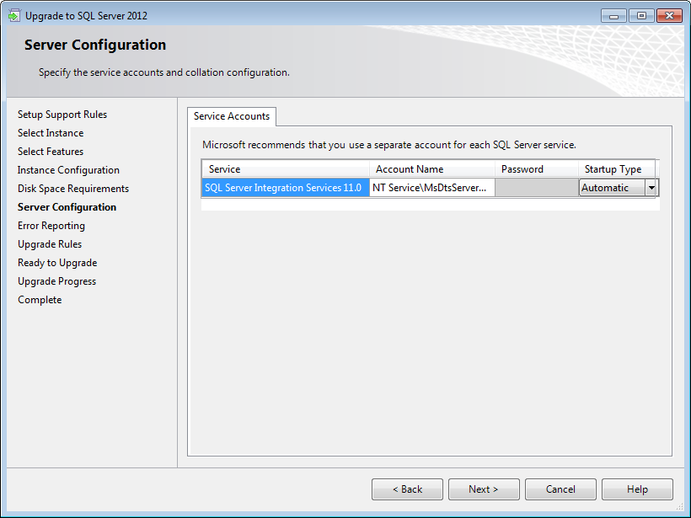Click Upgrade Progress step
Image resolution: width=691 pixels, height=518 pixels.
pyautogui.click(x=56, y=281)
